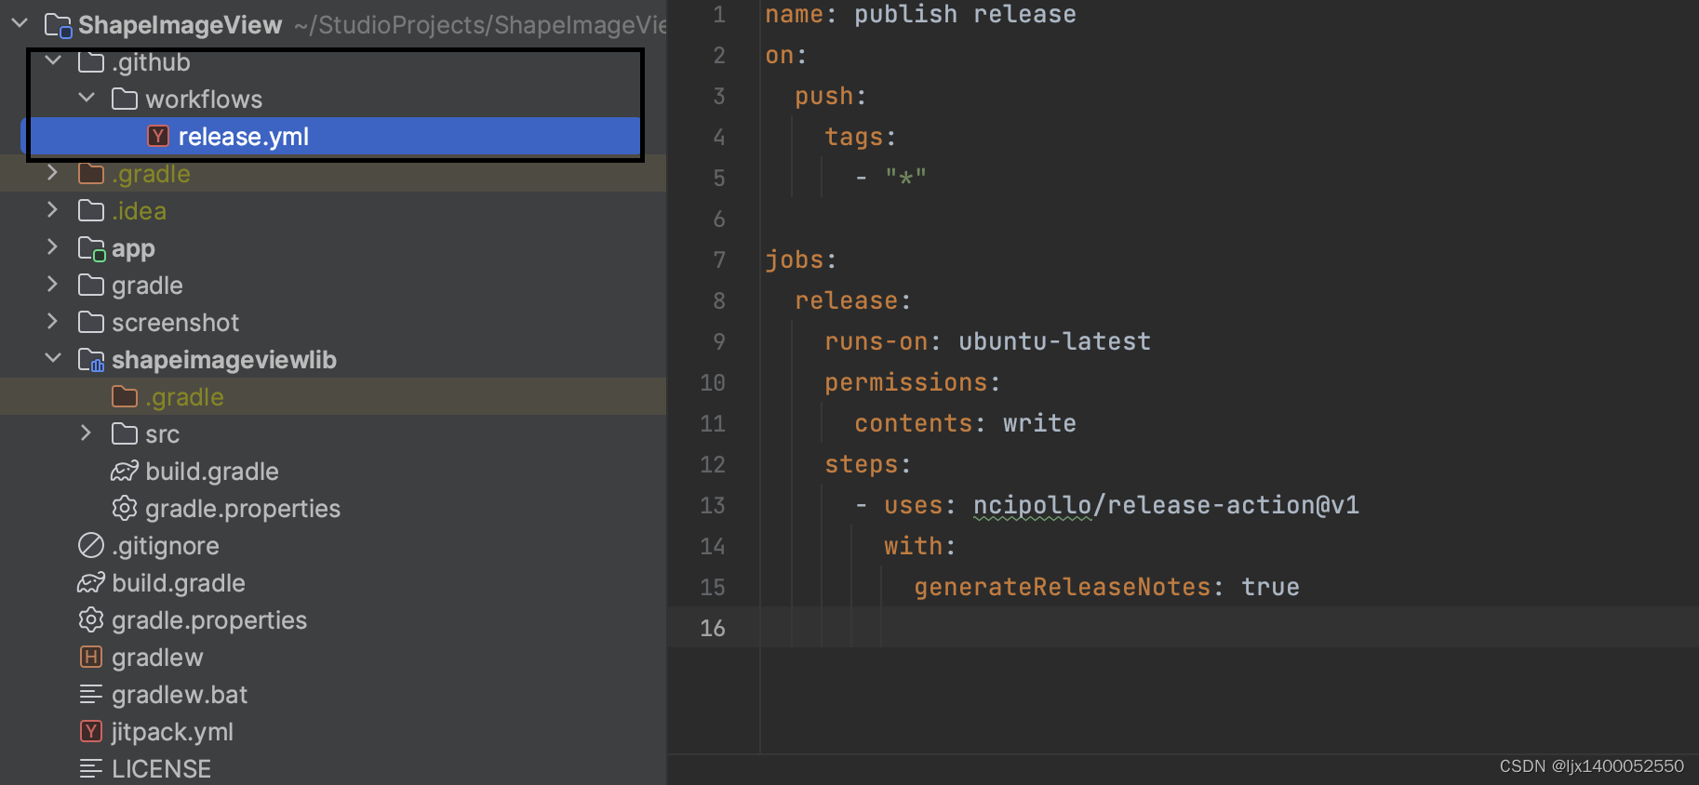
Task: Collapse the .github folder
Action: (x=54, y=61)
